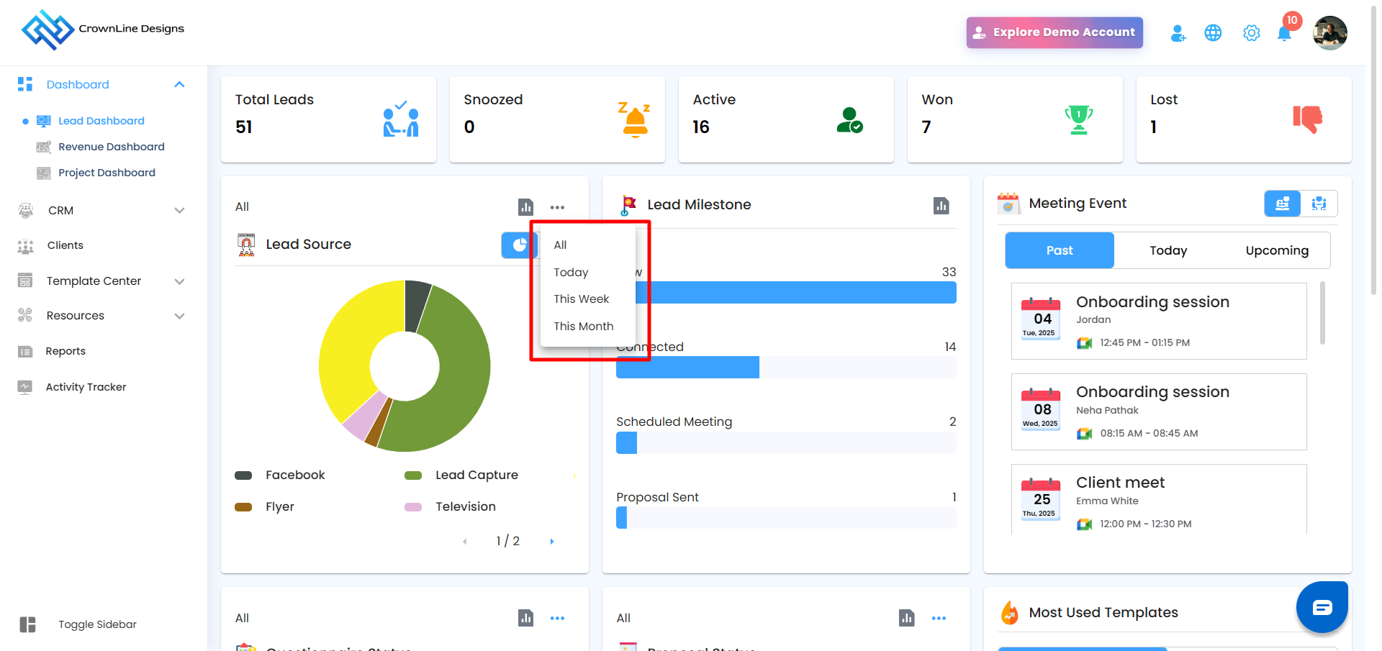Toggle Meeting Event second view button
Viewport: 1382px width, 651px height.
point(1319,204)
